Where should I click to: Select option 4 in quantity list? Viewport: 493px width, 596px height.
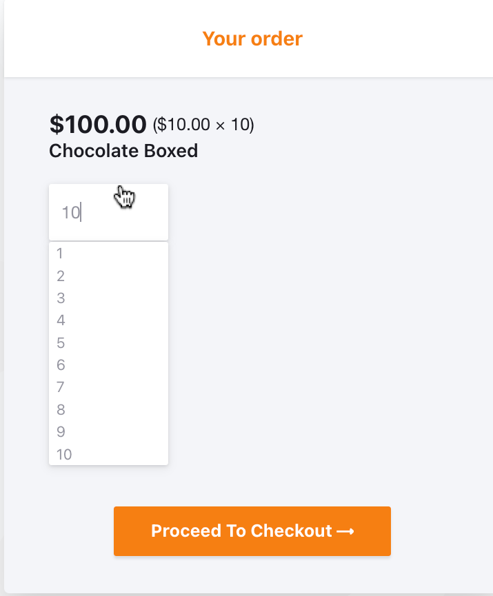coord(108,320)
